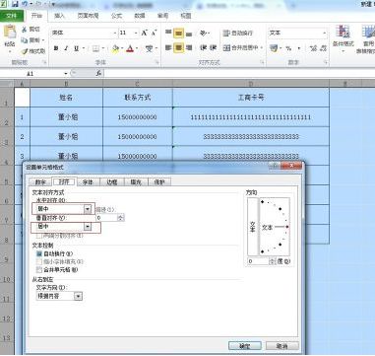Toggle Italic formatting in the ribbon

click(x=66, y=48)
